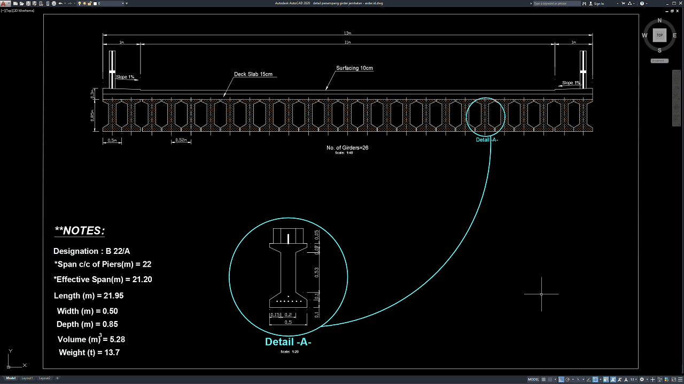
Task: Switch to the Layout2 tab
Action: [x=44, y=378]
